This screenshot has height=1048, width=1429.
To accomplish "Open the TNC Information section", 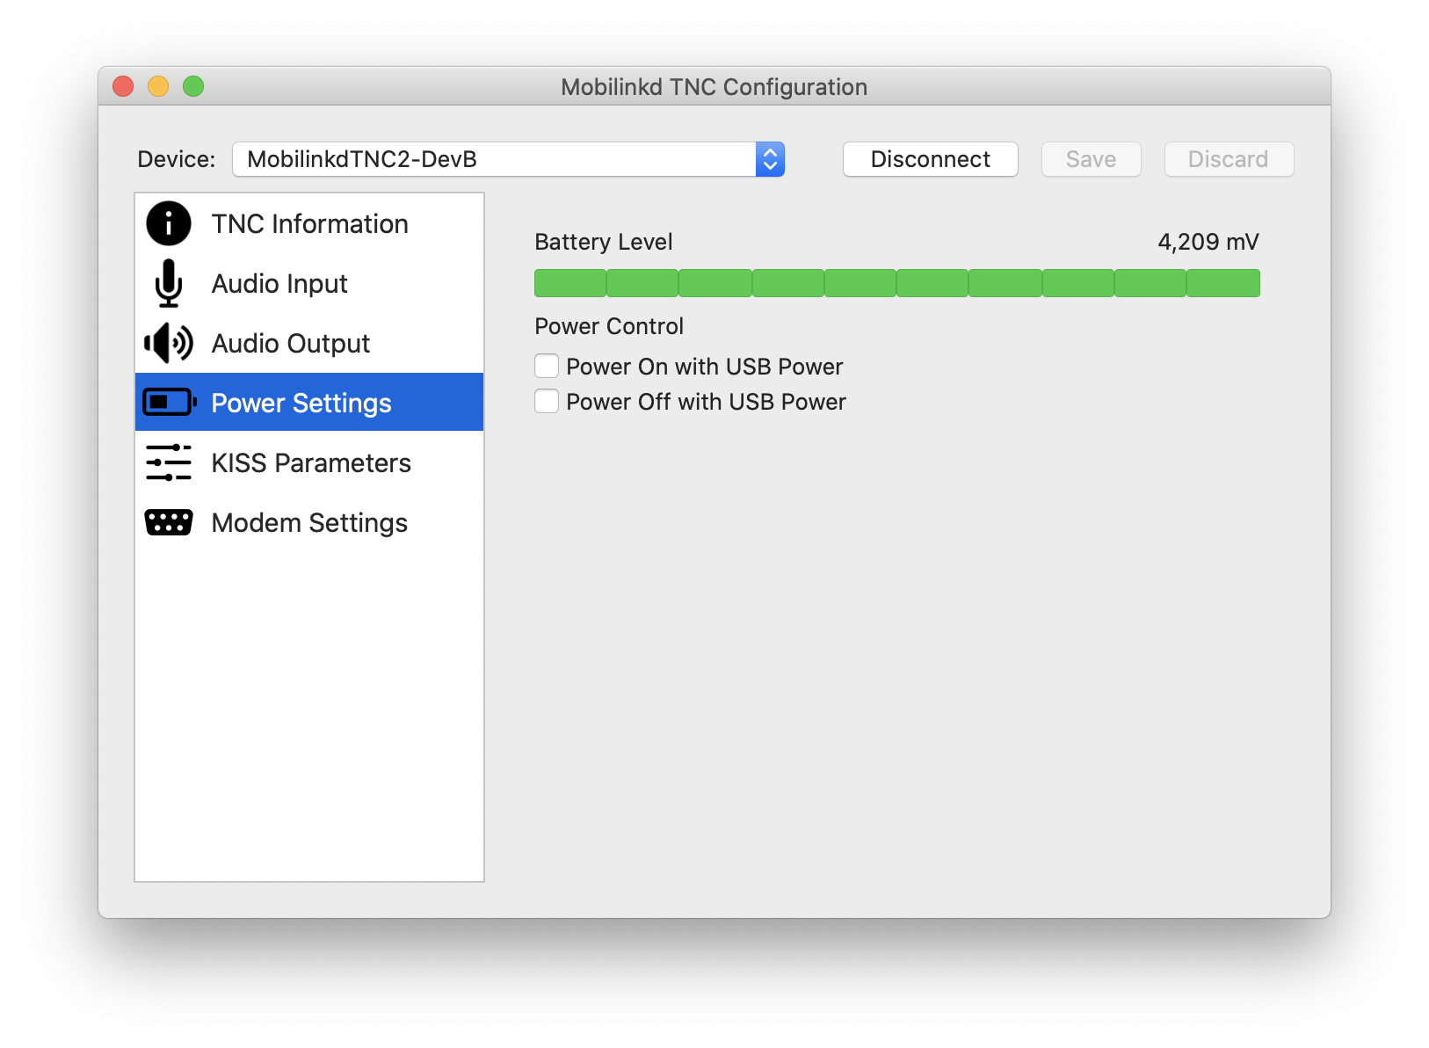I will click(x=309, y=223).
